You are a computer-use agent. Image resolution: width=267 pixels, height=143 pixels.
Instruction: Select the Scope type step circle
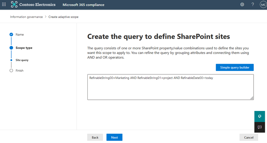[11, 48]
